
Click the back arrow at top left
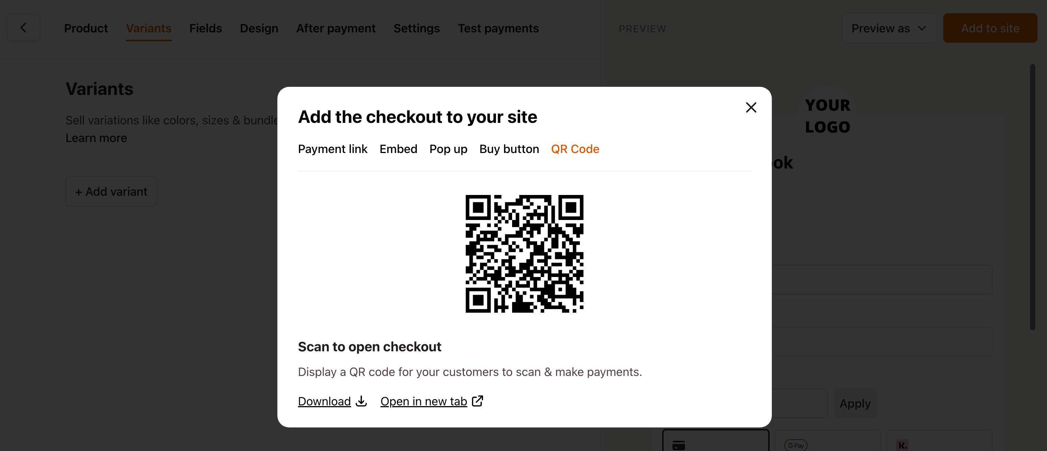coord(23,28)
